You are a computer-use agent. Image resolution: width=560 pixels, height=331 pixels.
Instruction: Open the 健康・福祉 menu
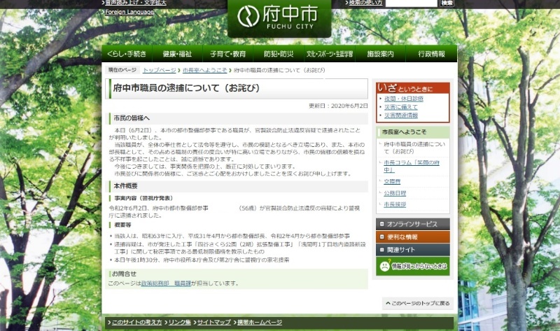[x=178, y=54]
